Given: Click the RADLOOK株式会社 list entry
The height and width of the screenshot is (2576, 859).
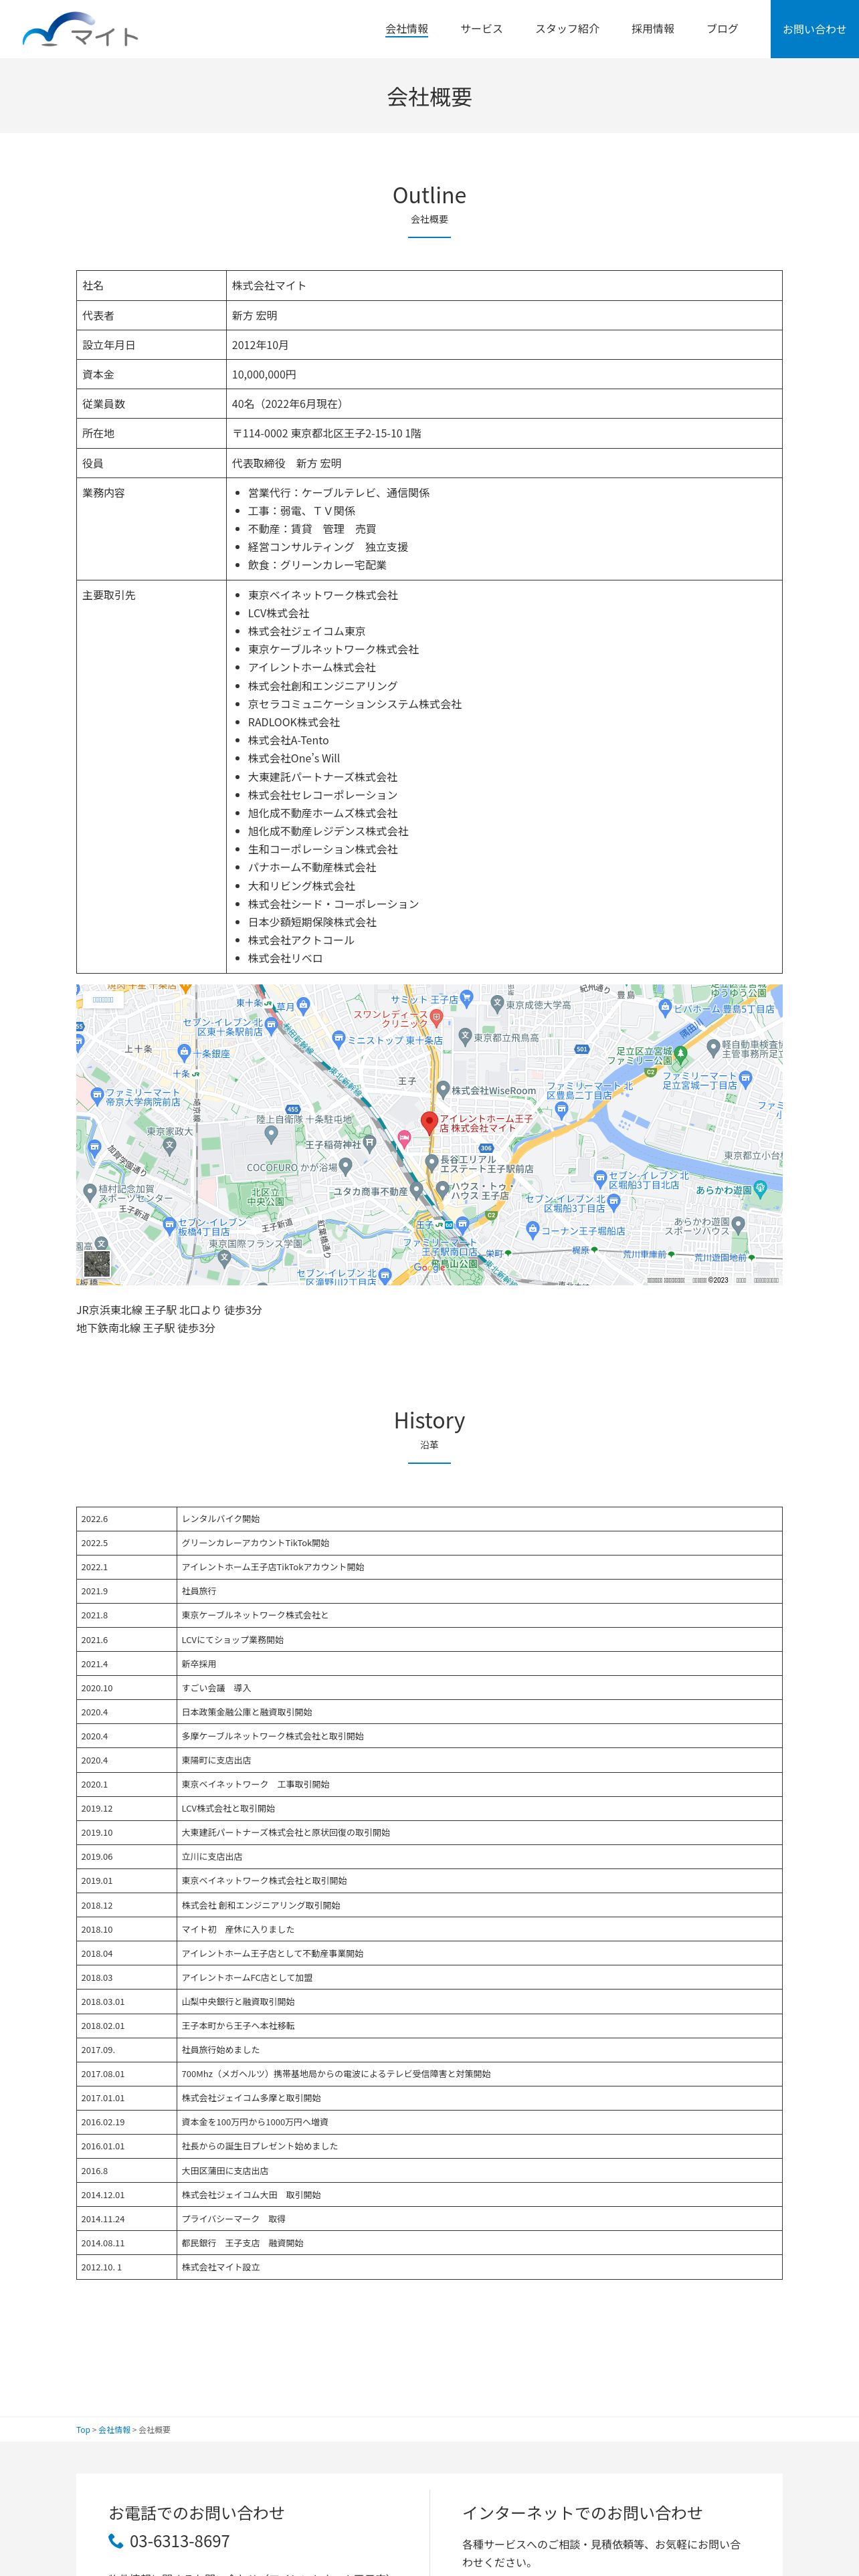Looking at the screenshot, I should coord(294,722).
